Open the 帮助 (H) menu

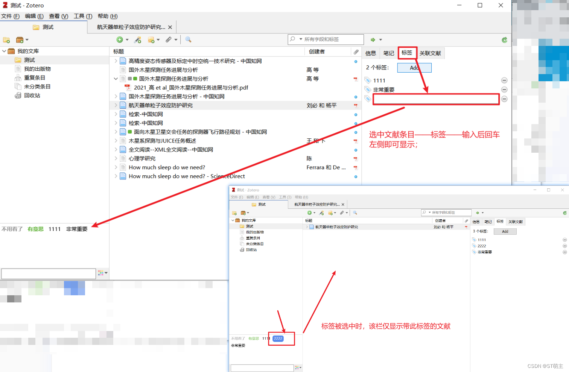pos(108,16)
